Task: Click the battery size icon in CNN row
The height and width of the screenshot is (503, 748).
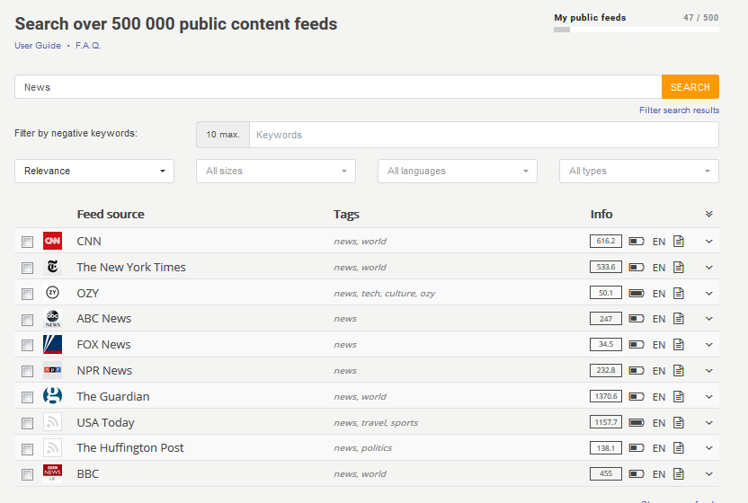Action: (637, 242)
